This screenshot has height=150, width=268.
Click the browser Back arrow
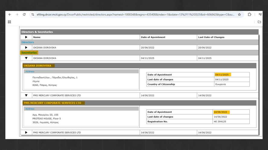(10, 14)
